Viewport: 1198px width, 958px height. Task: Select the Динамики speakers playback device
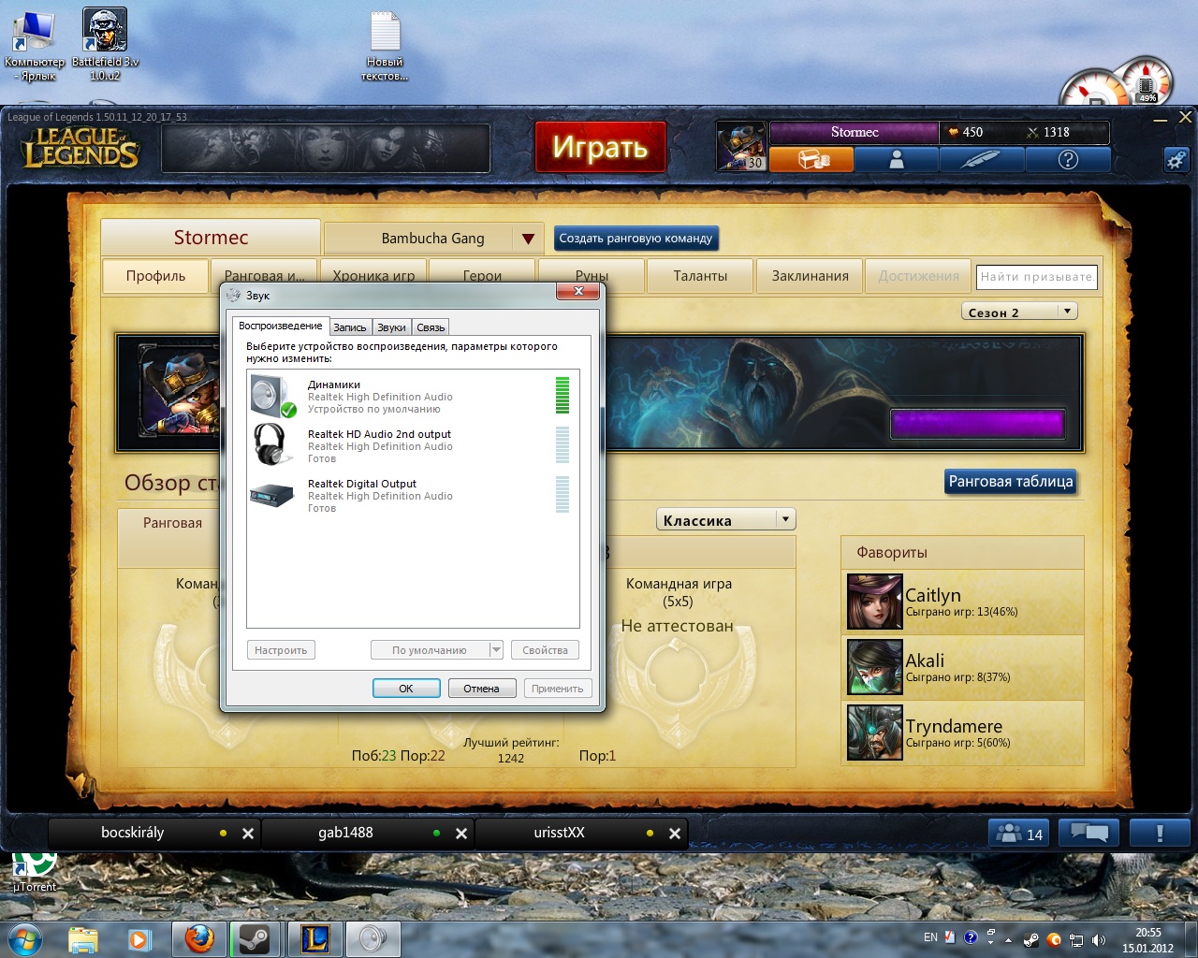click(412, 396)
